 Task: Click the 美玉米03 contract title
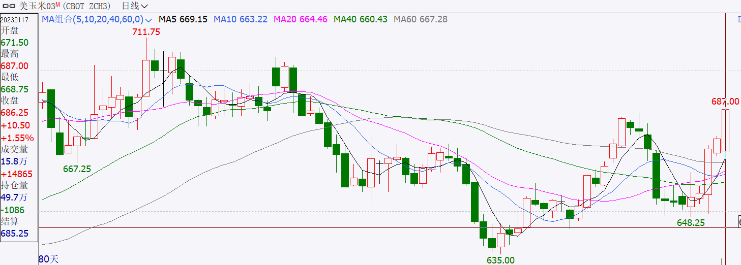pos(36,6)
